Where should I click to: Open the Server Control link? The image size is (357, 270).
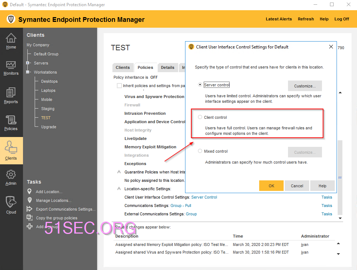point(204,197)
